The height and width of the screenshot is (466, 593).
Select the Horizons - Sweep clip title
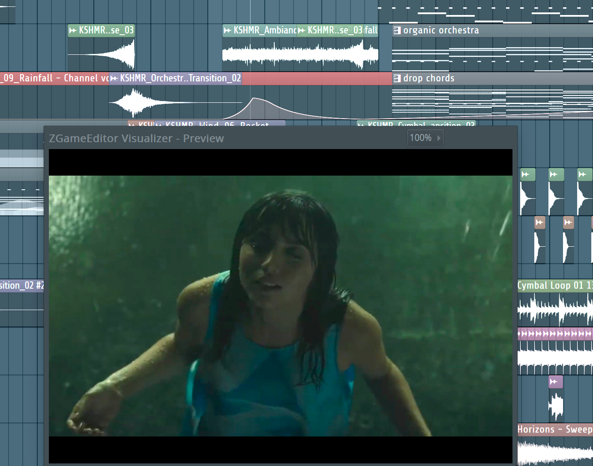click(555, 430)
